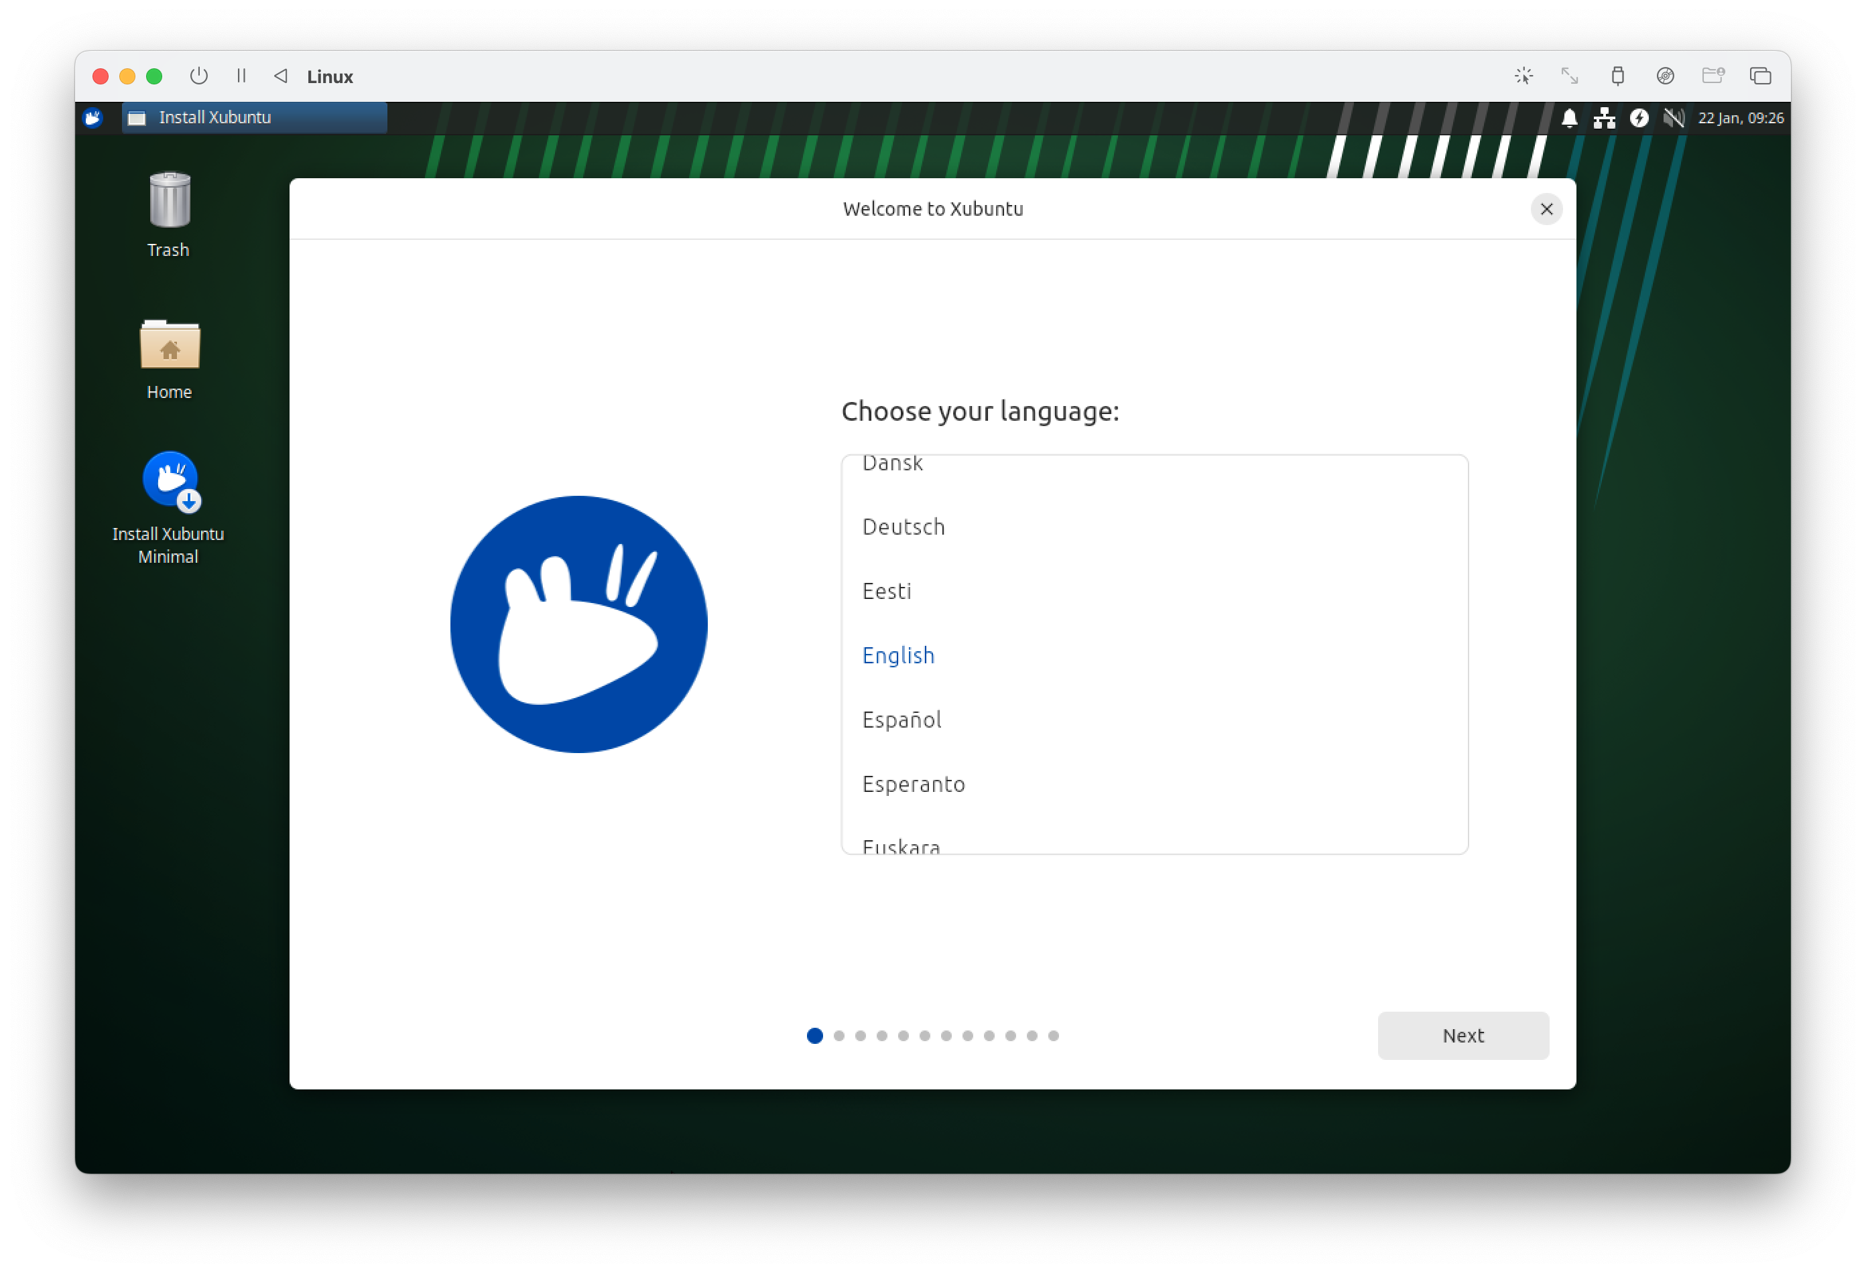Select the Trash desktop icon

pos(169,214)
